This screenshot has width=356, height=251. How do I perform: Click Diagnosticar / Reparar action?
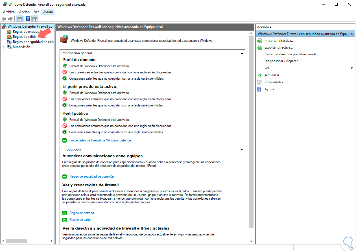coord(281,61)
